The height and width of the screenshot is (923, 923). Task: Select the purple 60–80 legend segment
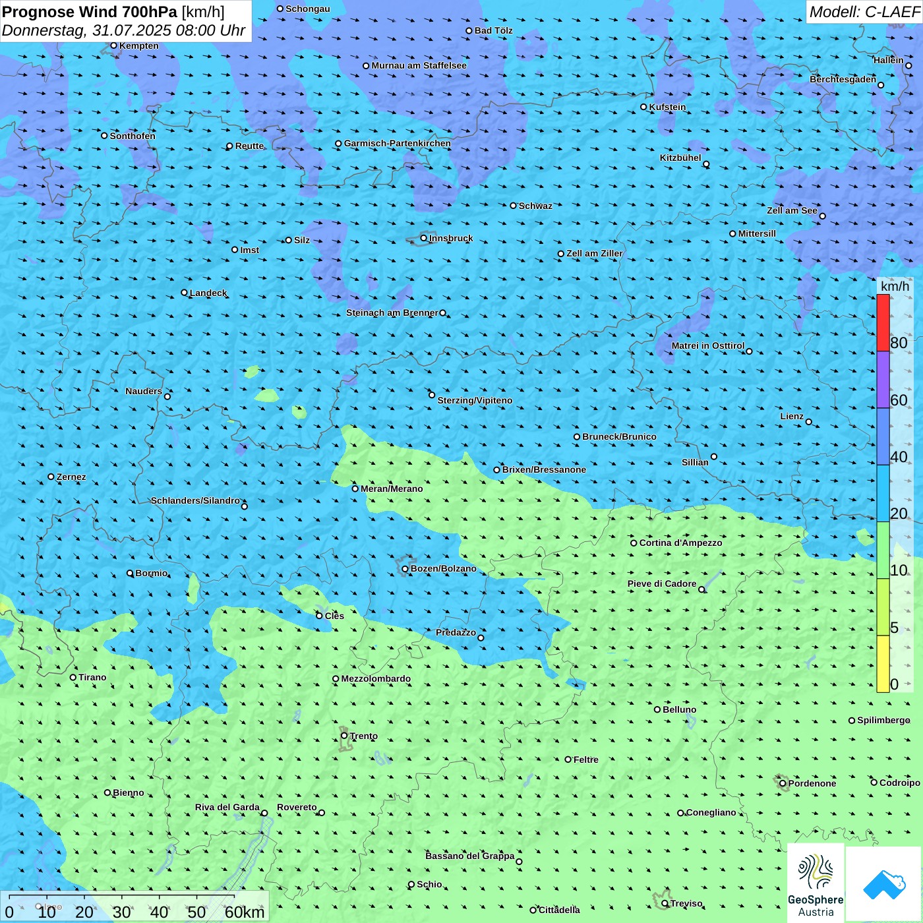pyautogui.click(x=883, y=379)
